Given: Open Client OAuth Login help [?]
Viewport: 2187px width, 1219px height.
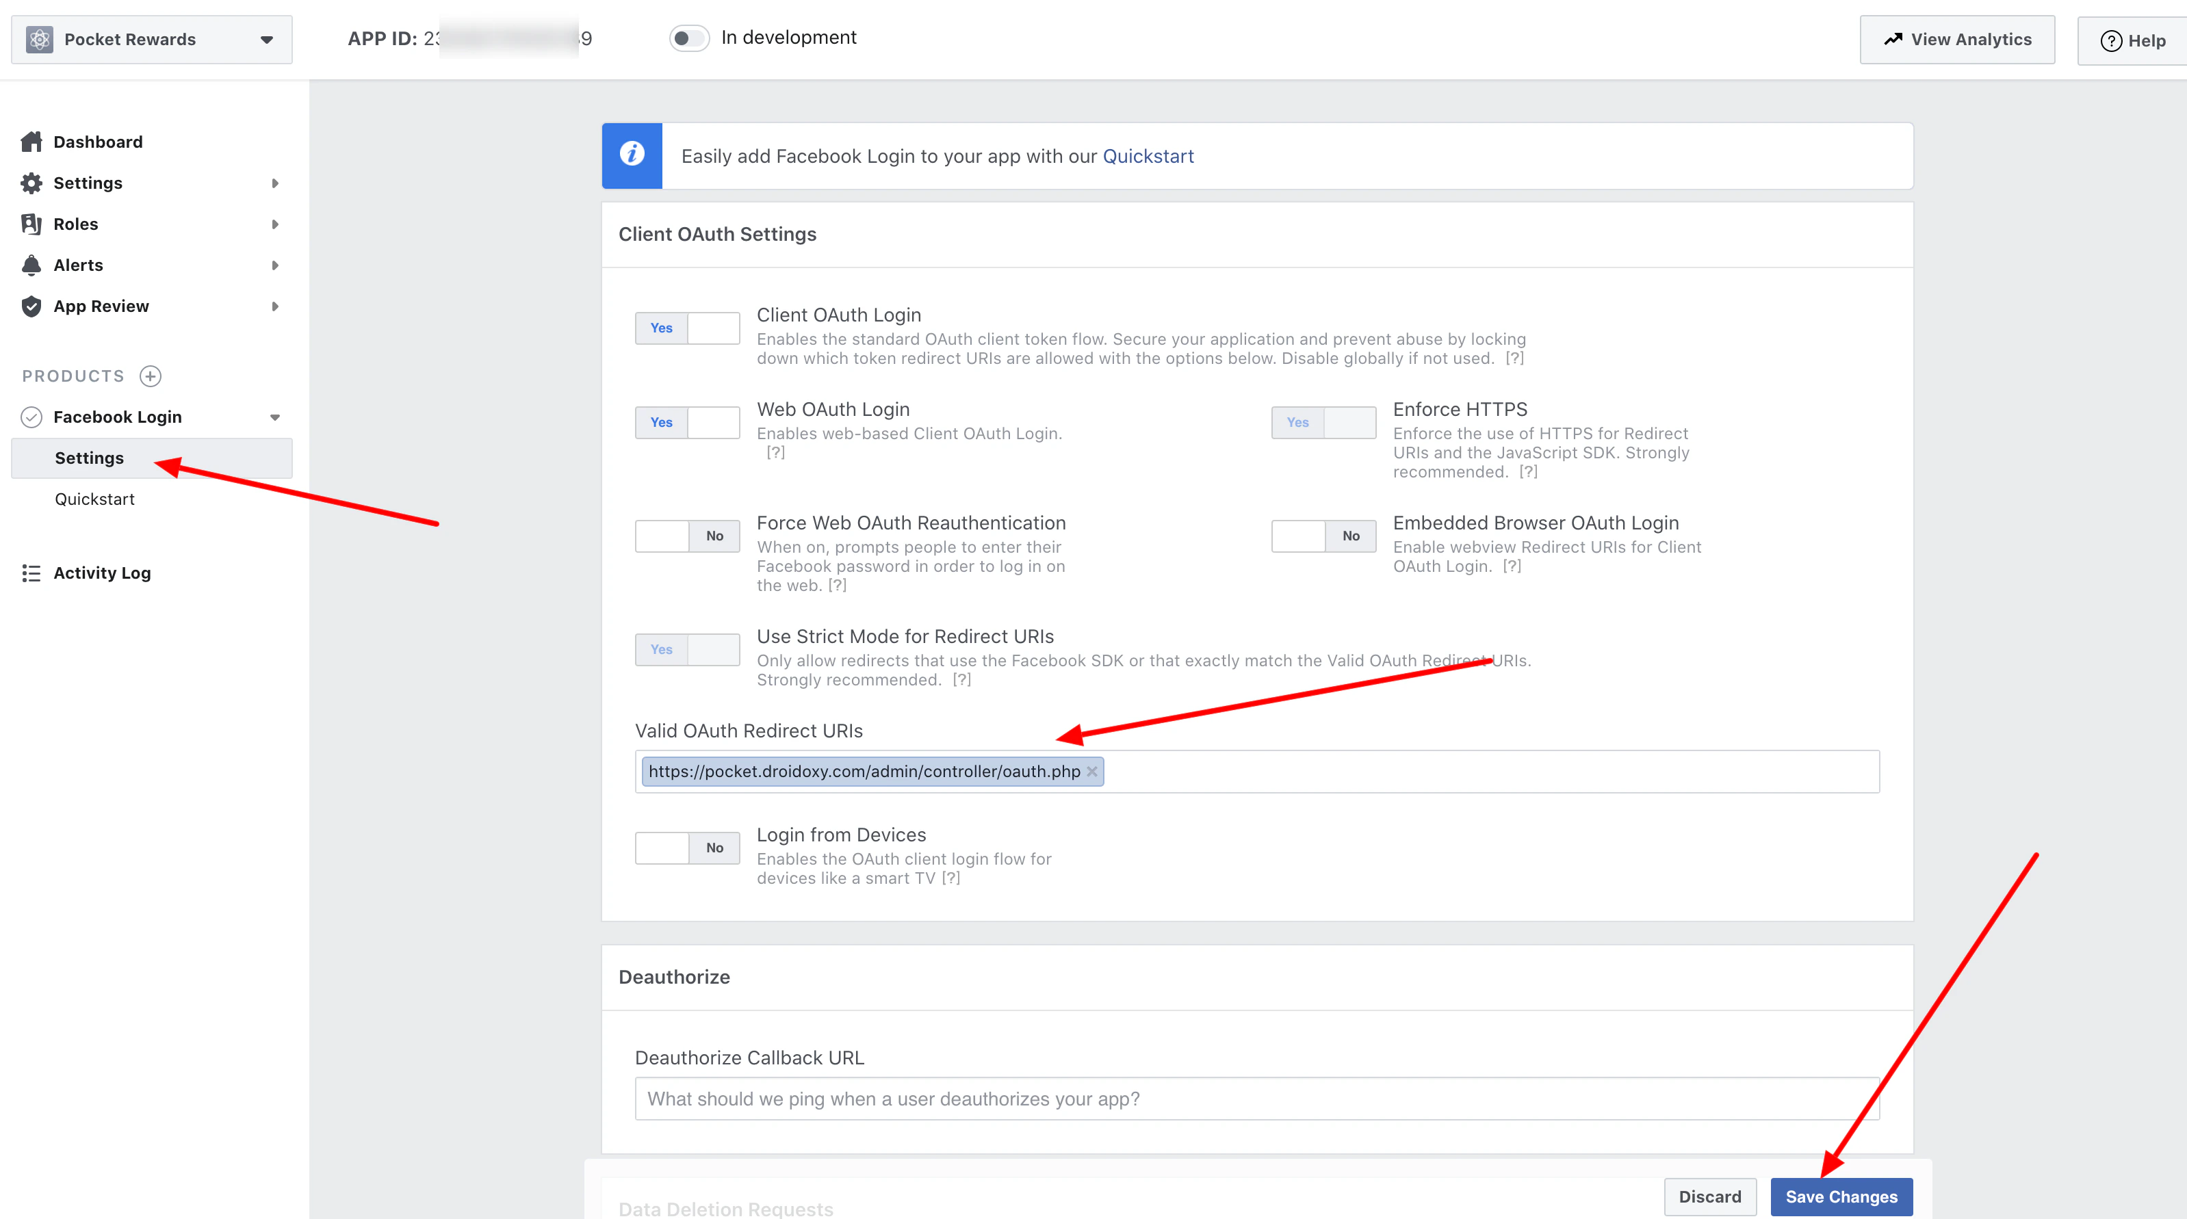Looking at the screenshot, I should [1514, 358].
